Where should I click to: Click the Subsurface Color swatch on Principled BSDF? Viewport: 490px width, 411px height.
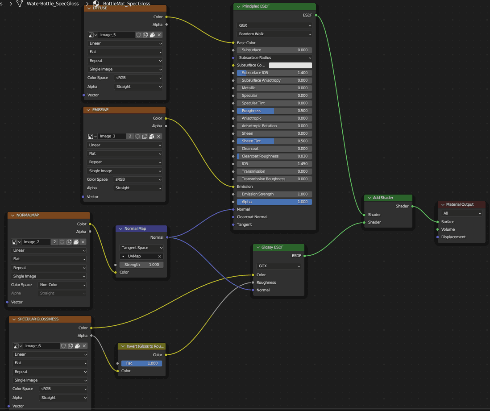click(x=291, y=65)
